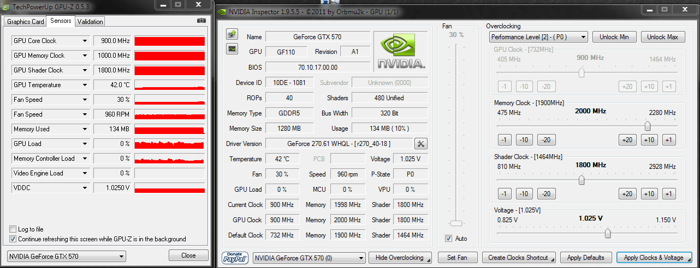
Task: Open Video Engine Load sensor dropdown
Action: (x=85, y=173)
